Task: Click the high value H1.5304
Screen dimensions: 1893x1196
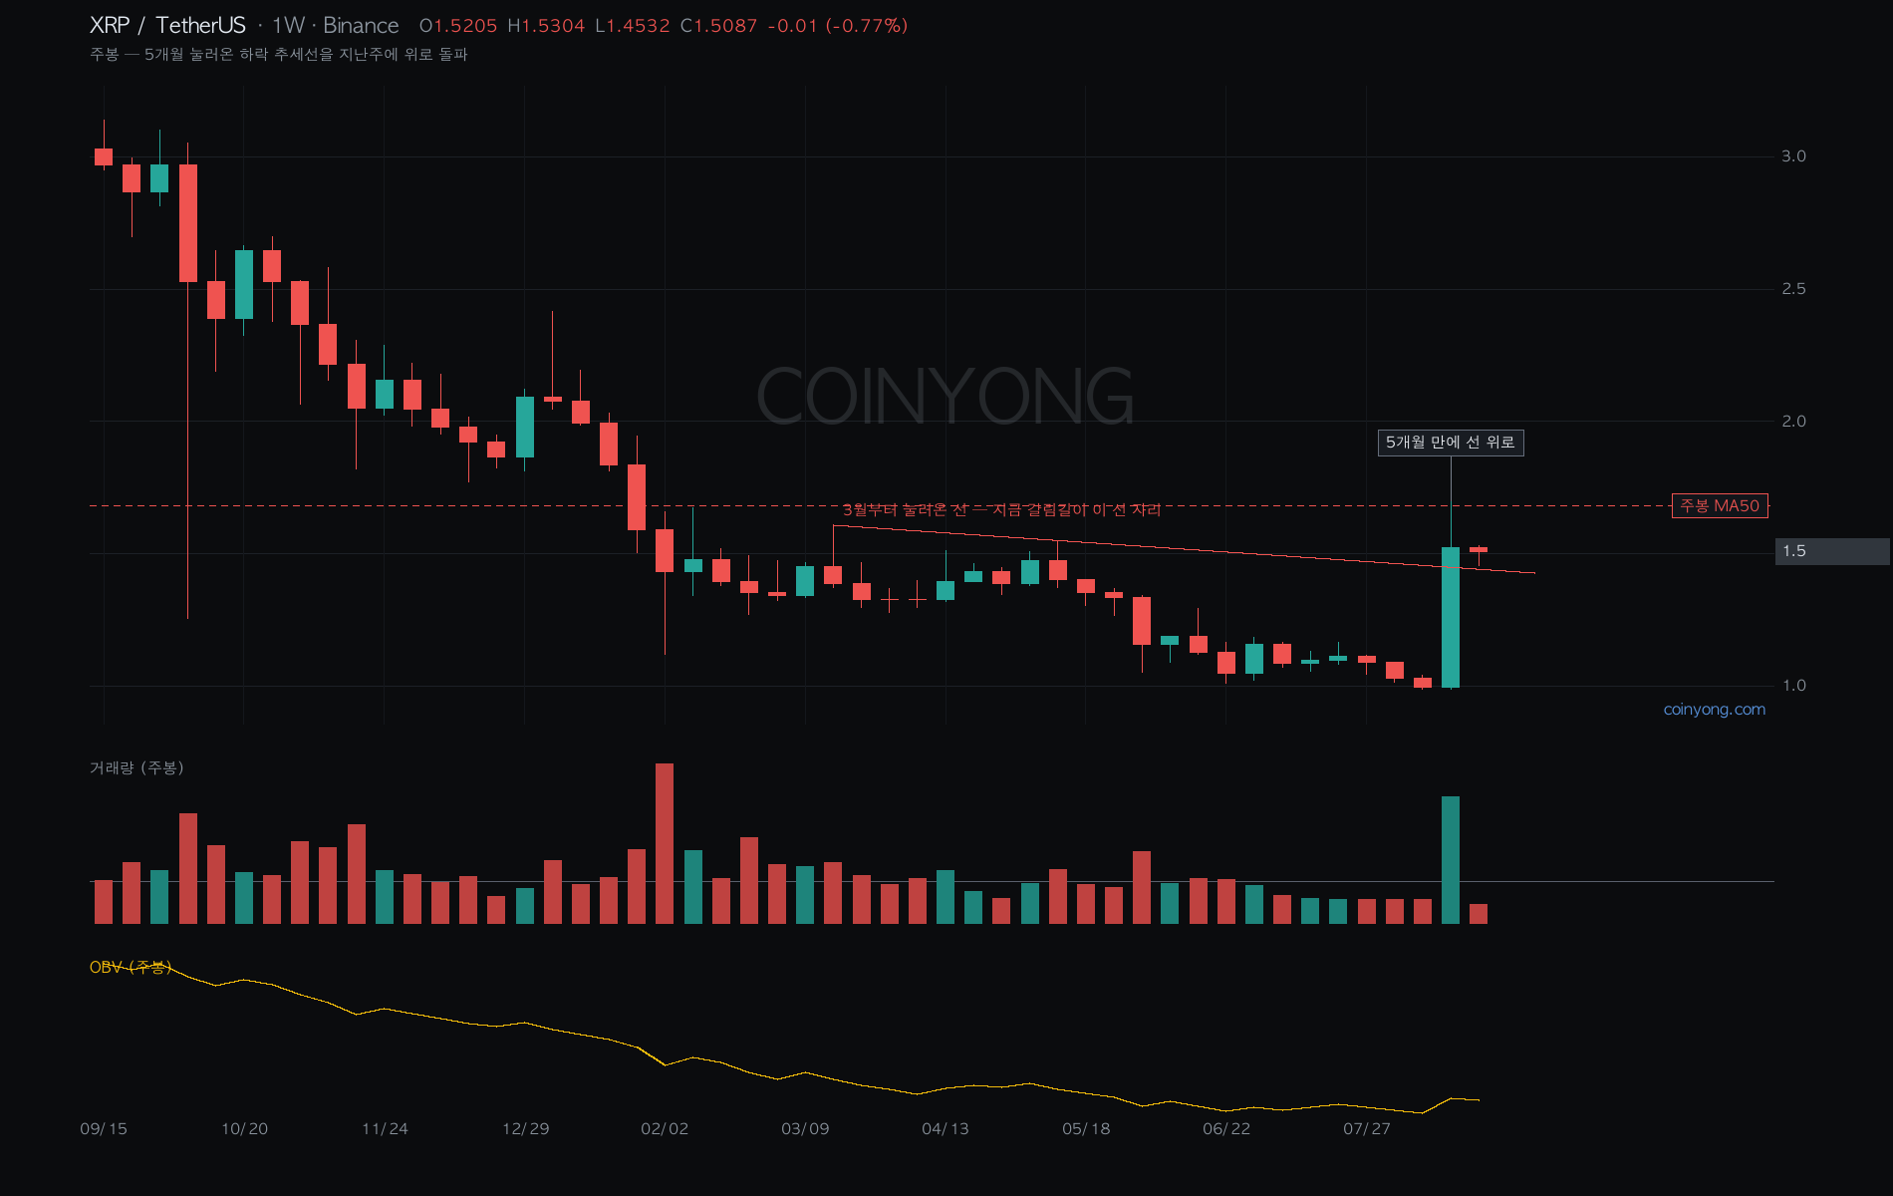Action: [x=546, y=26]
